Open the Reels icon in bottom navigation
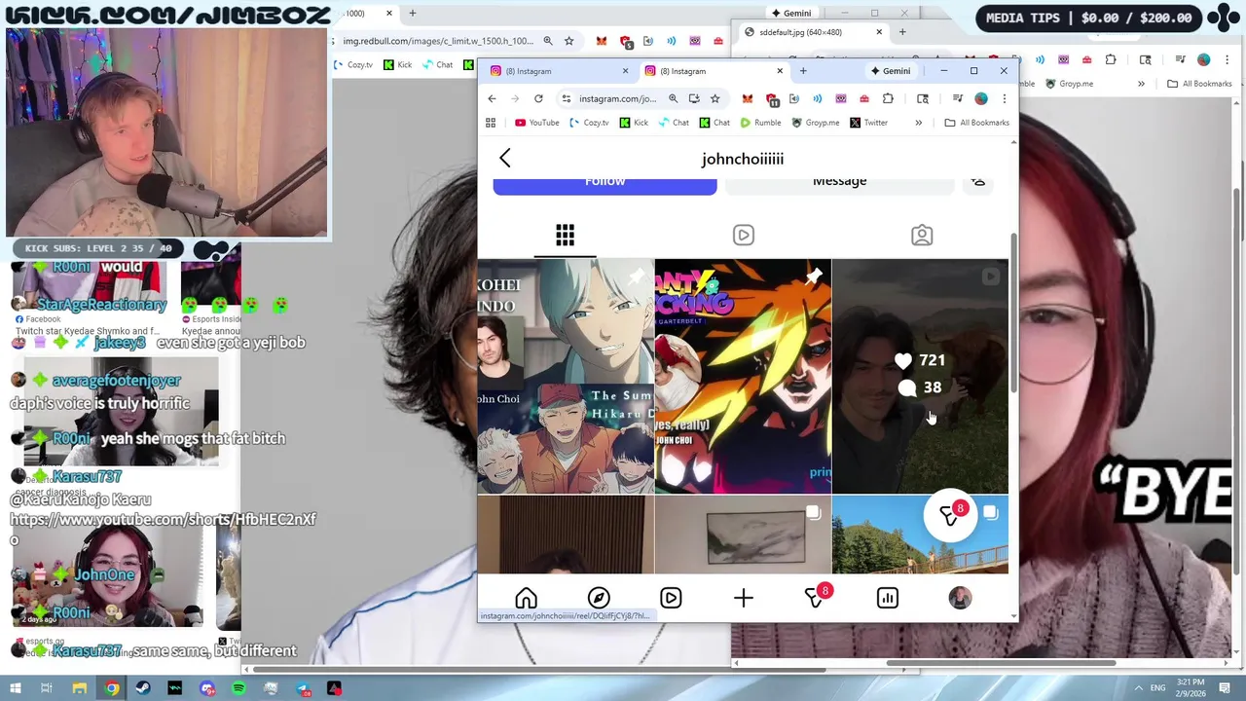The height and width of the screenshot is (701, 1246). pos(671,598)
